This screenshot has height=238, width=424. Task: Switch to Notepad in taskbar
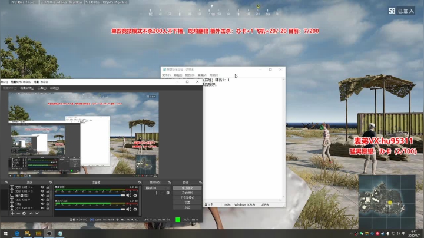(59, 233)
